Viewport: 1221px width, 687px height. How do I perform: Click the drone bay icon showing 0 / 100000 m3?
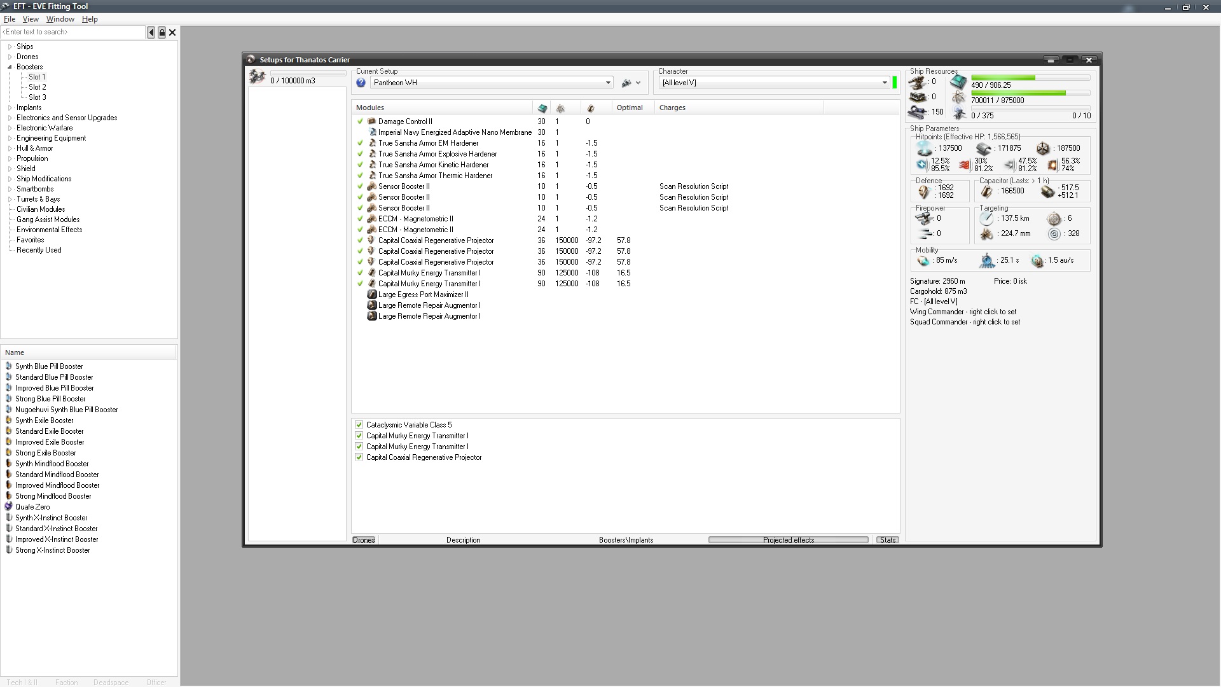click(x=258, y=77)
